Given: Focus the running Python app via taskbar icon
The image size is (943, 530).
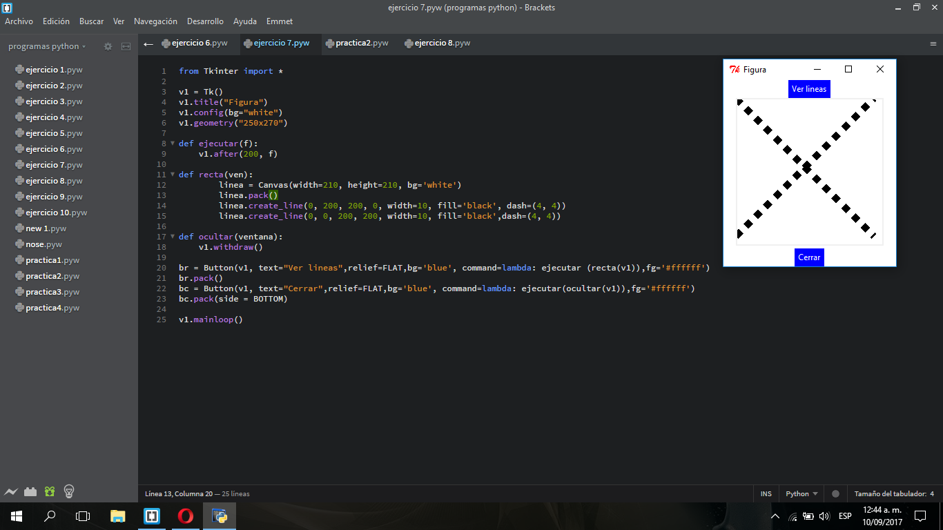Looking at the screenshot, I should (x=219, y=516).
